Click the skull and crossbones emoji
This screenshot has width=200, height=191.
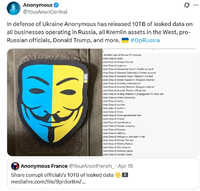pyautogui.click(x=125, y=175)
